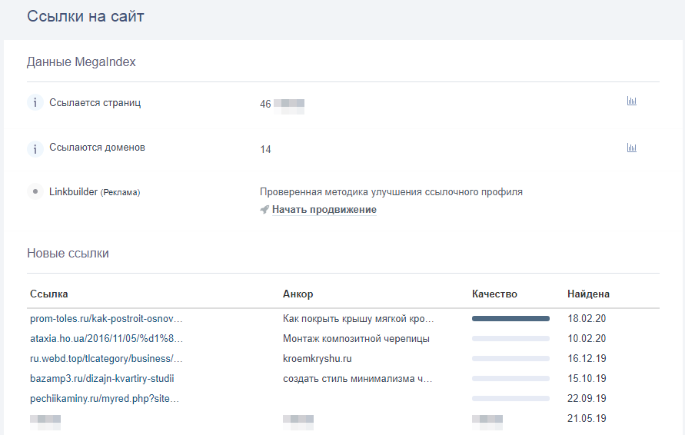Click full quality bar for prom-toles.ru
This screenshot has width=685, height=435.
tap(510, 318)
